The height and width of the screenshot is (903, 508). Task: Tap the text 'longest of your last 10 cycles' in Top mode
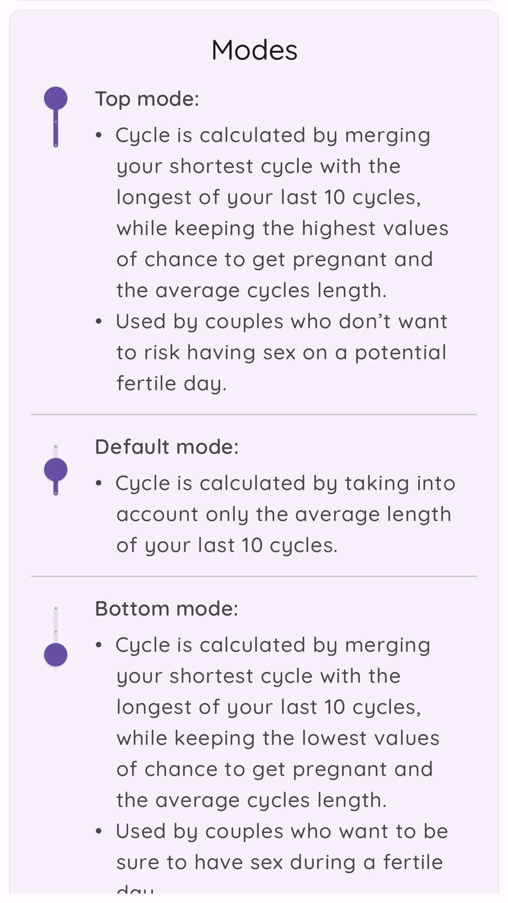[268, 198]
